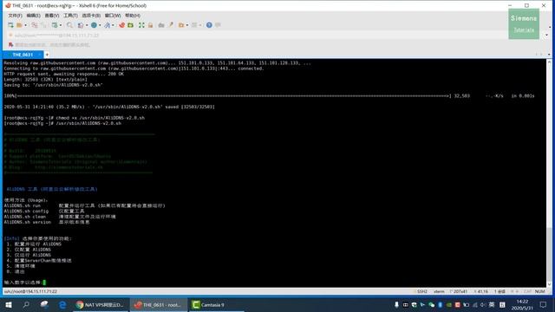
Task: Expand the orange folder icon dropdown arrow
Action: click(x=187, y=25)
